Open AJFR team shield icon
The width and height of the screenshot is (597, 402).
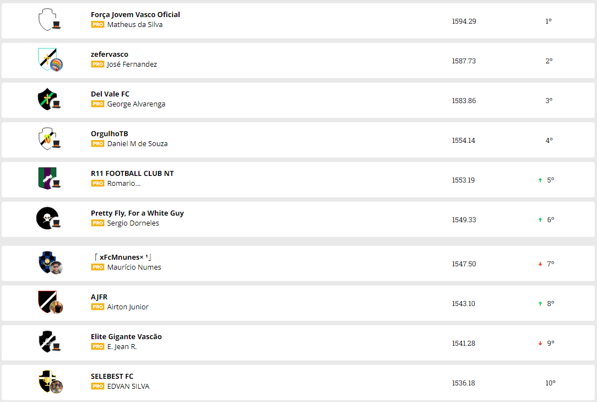pyautogui.click(x=46, y=302)
